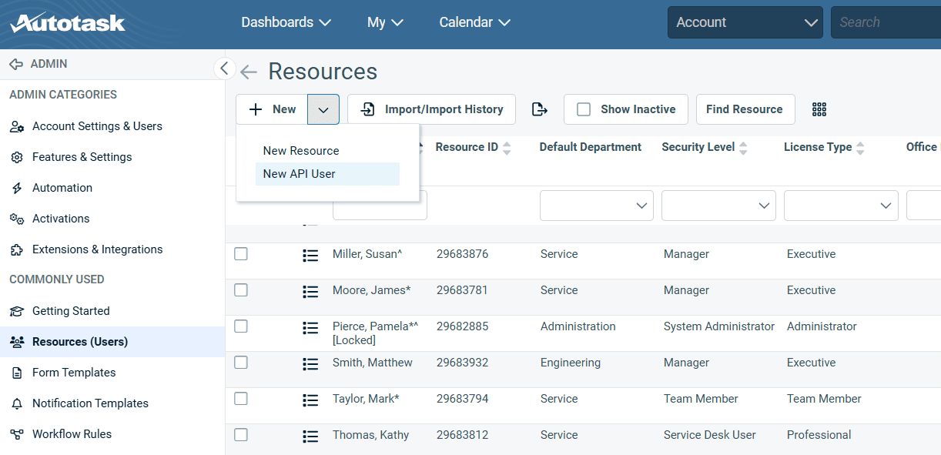Toggle the New button dropdown arrow
The height and width of the screenshot is (455, 941).
(x=323, y=109)
